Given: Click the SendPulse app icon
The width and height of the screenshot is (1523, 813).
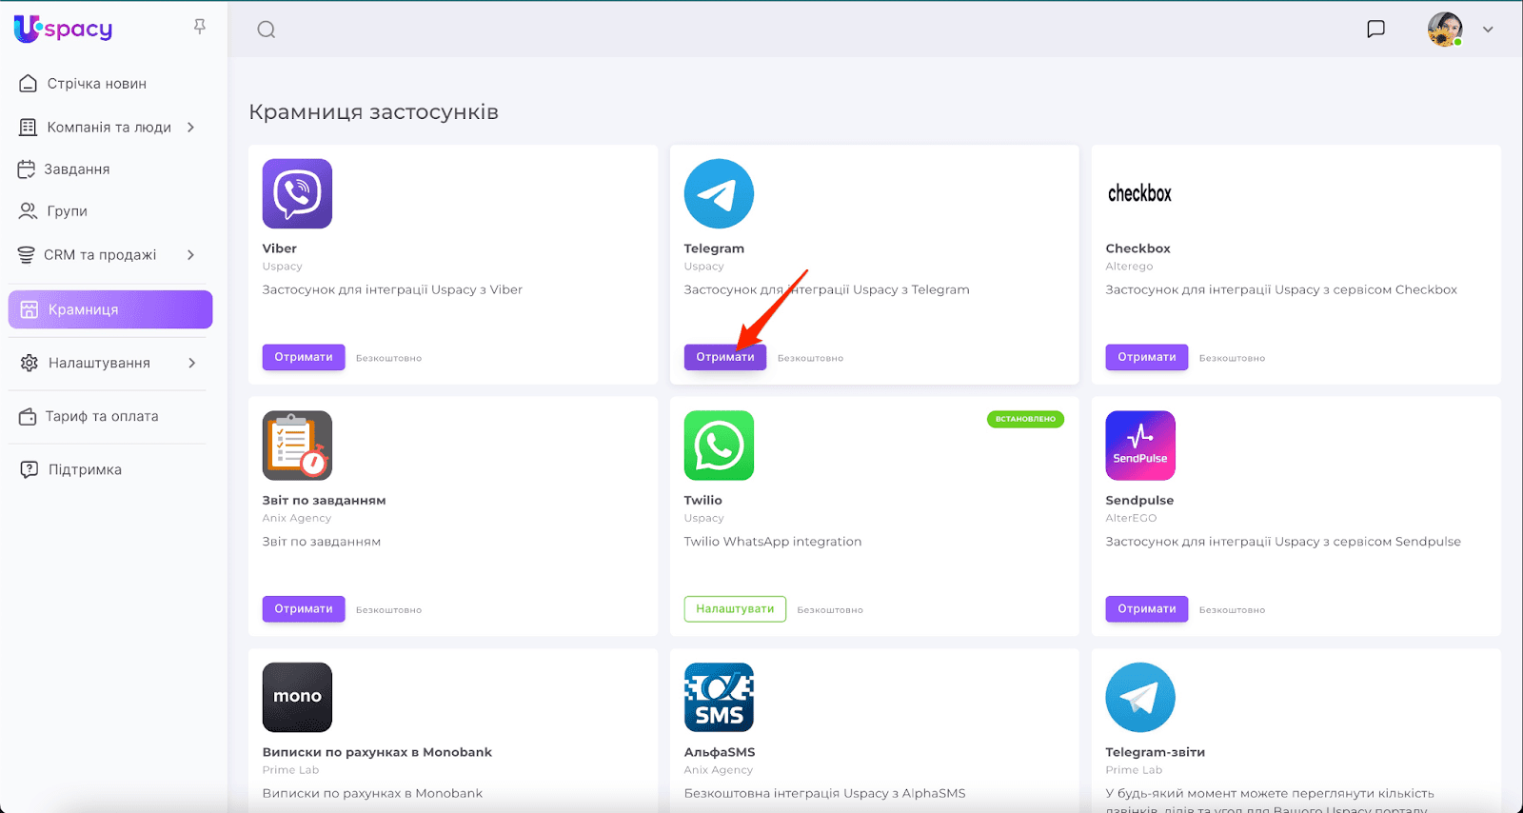Looking at the screenshot, I should (x=1140, y=446).
